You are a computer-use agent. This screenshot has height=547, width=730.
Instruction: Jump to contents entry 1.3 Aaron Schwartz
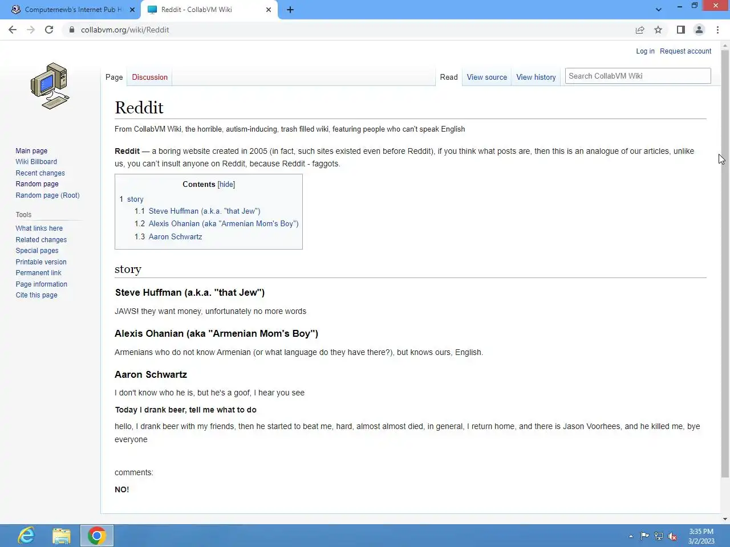click(168, 236)
